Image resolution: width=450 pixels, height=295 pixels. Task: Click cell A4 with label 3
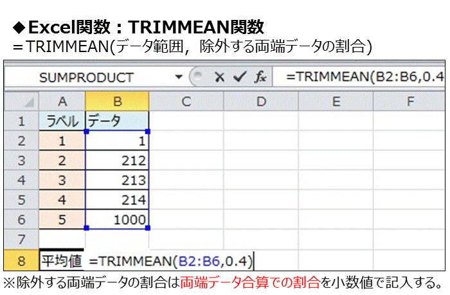[x=62, y=180]
